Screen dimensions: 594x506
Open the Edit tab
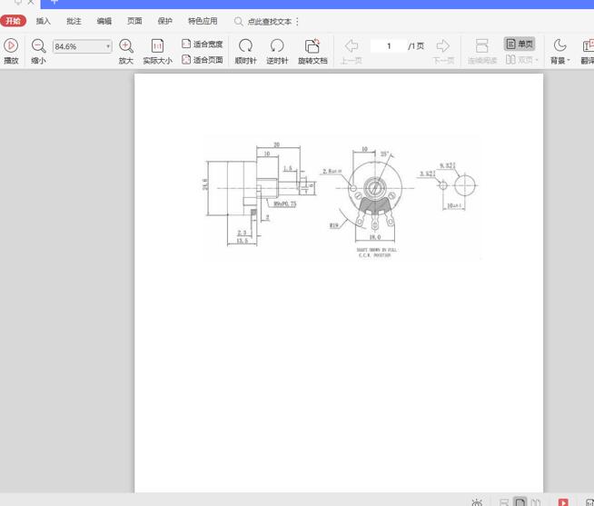[104, 21]
